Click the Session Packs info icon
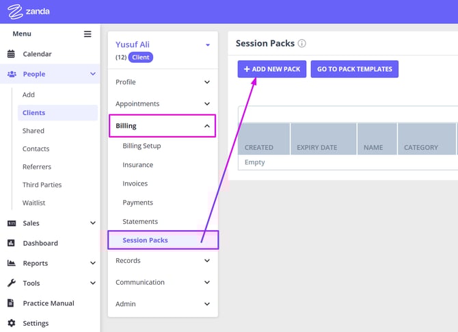 301,43
